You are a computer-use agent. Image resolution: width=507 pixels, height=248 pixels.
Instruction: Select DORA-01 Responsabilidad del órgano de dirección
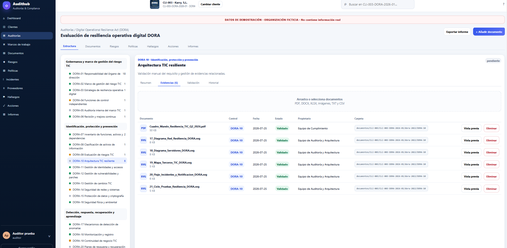pyautogui.click(x=97, y=76)
